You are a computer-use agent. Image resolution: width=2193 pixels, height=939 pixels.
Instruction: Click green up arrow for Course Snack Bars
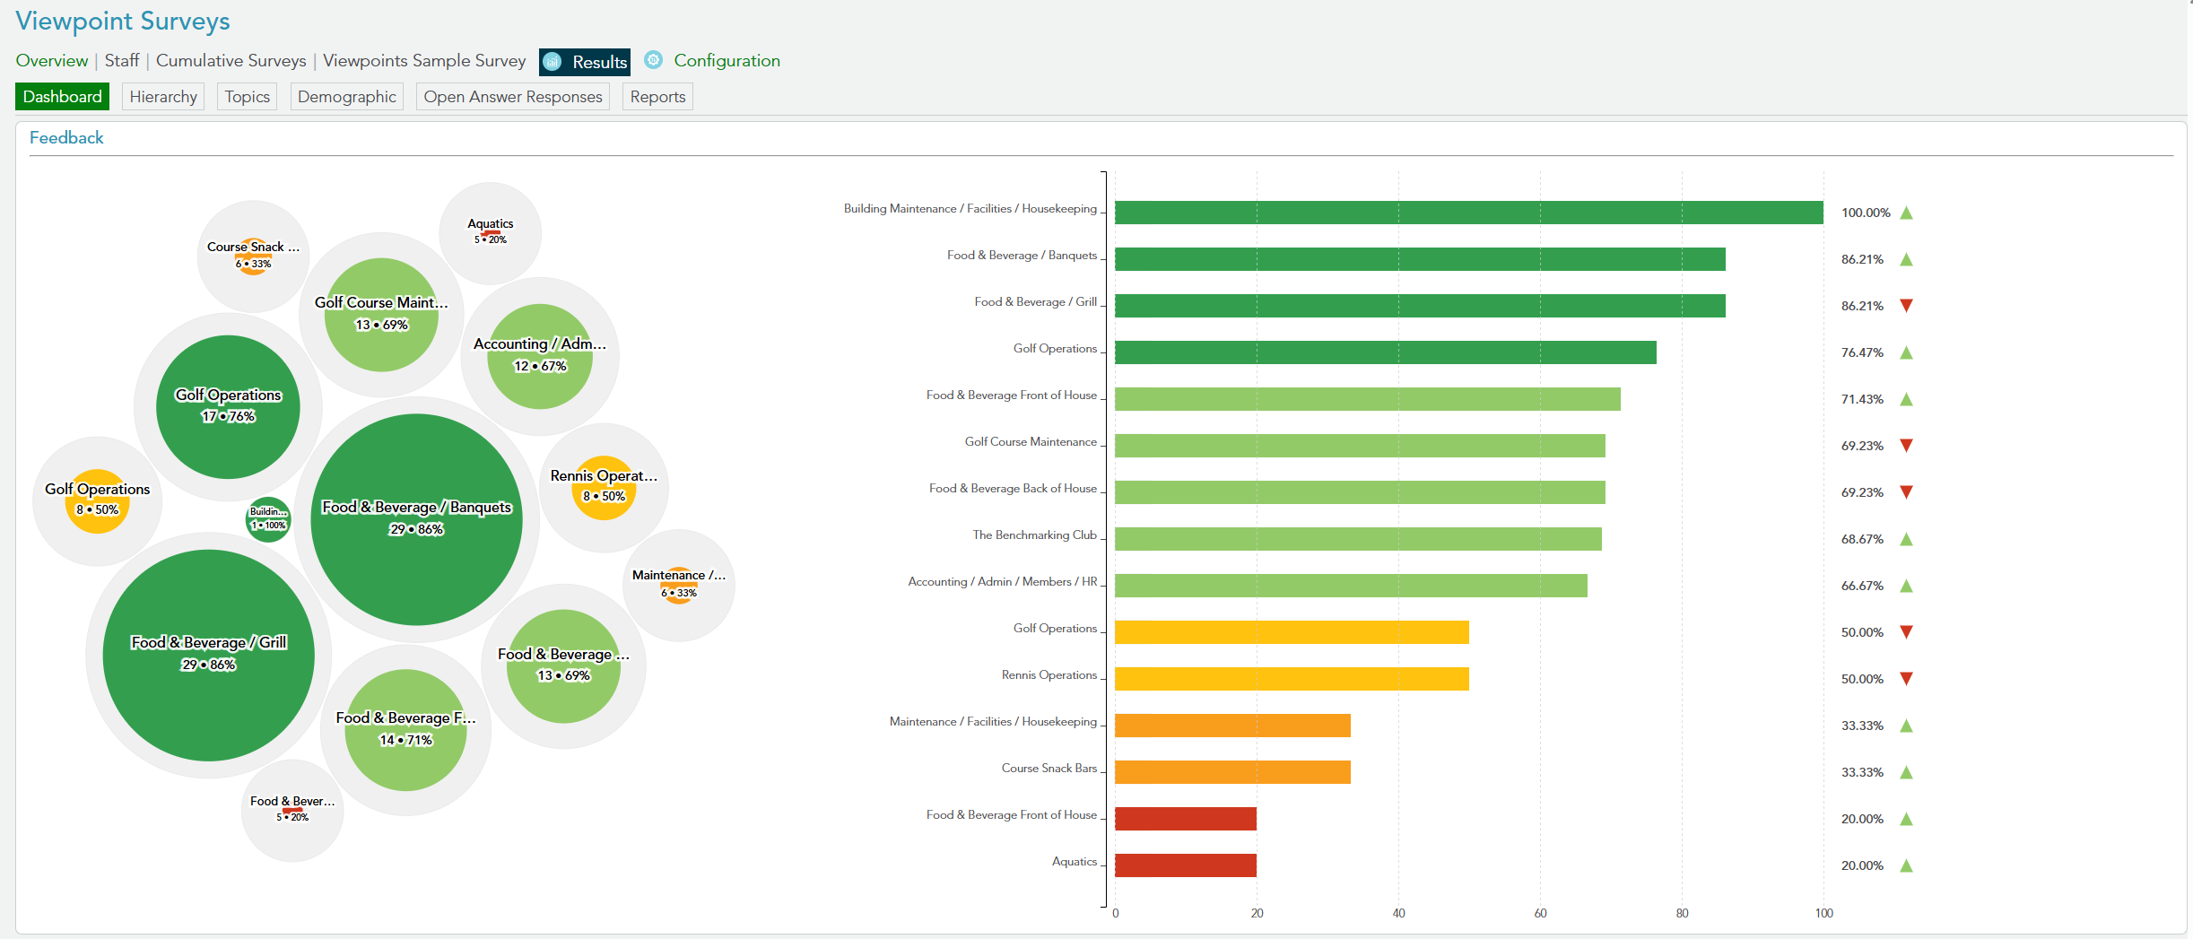pyautogui.click(x=1906, y=772)
